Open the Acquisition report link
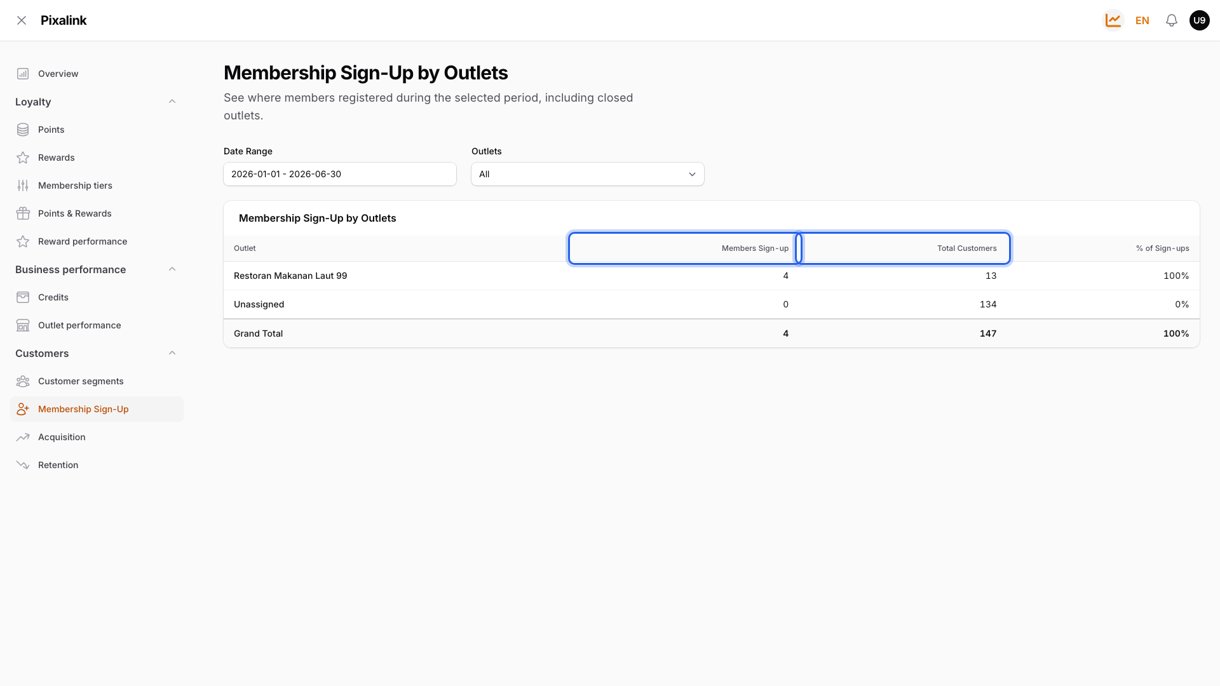 click(x=97, y=437)
